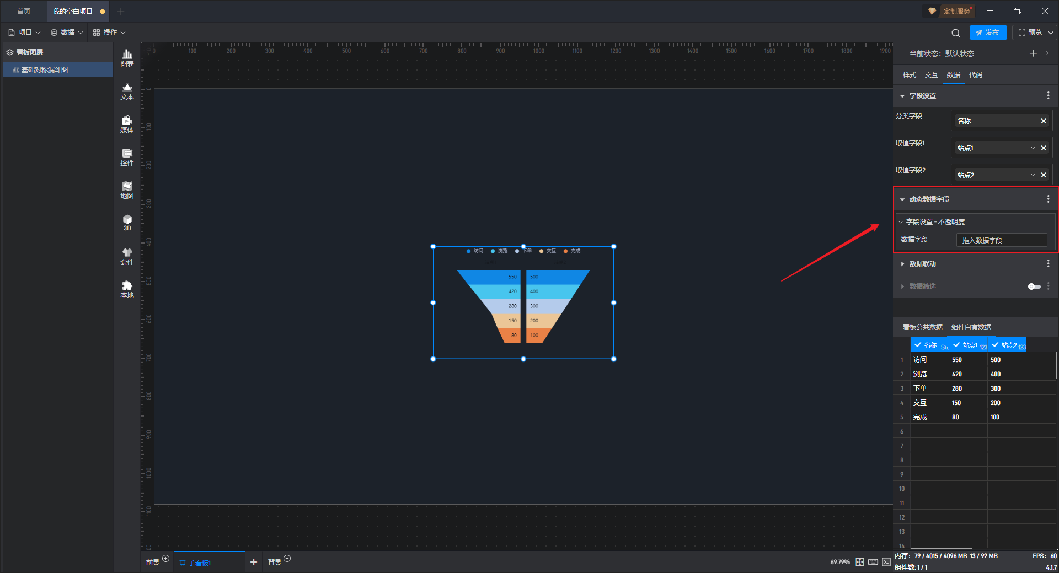The height and width of the screenshot is (573, 1059).
Task: Uncheck the 站点2 column checkbox
Action: click(x=995, y=345)
